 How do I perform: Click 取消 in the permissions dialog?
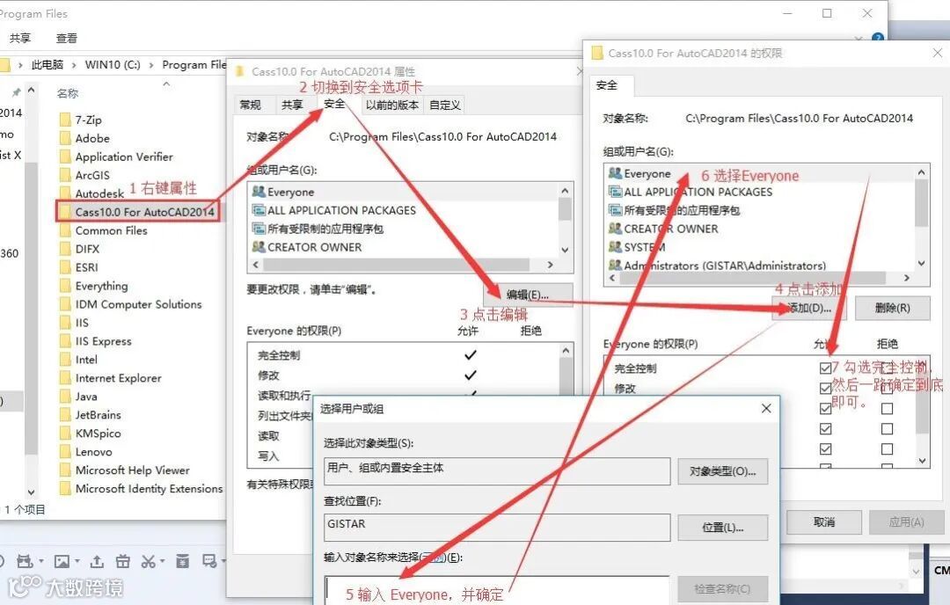click(x=824, y=521)
